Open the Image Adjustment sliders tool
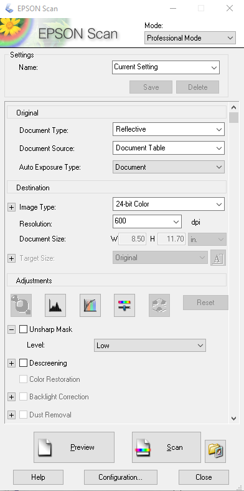This screenshot has height=491, width=244. pos(124,305)
